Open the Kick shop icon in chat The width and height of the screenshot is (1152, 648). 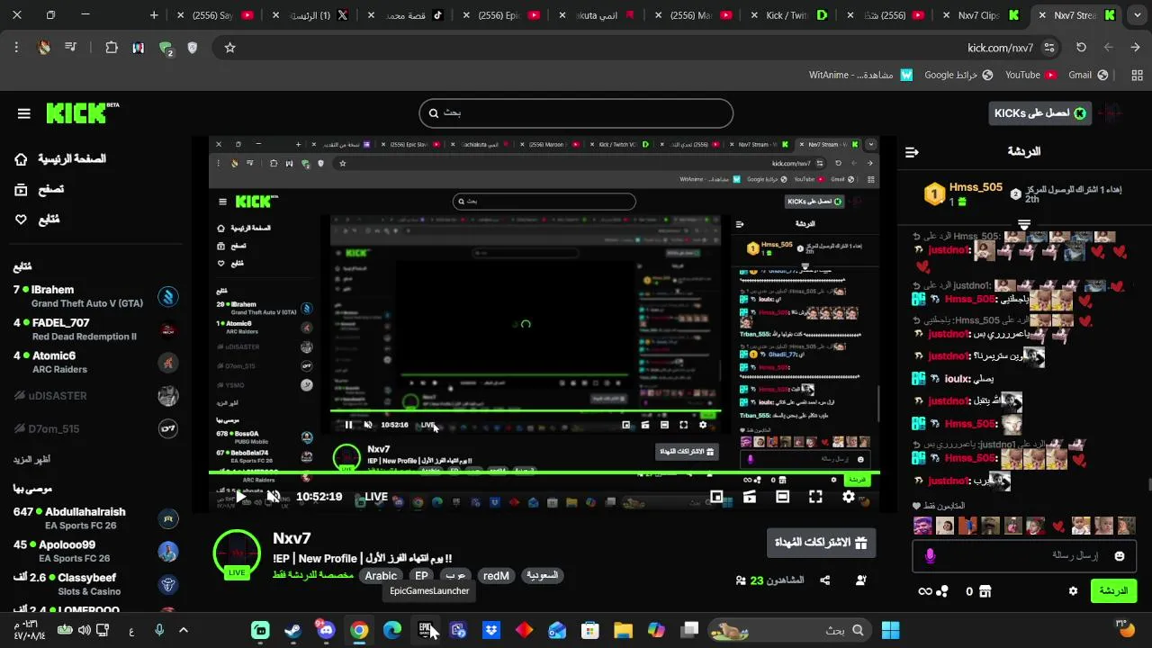pyautogui.click(x=985, y=591)
